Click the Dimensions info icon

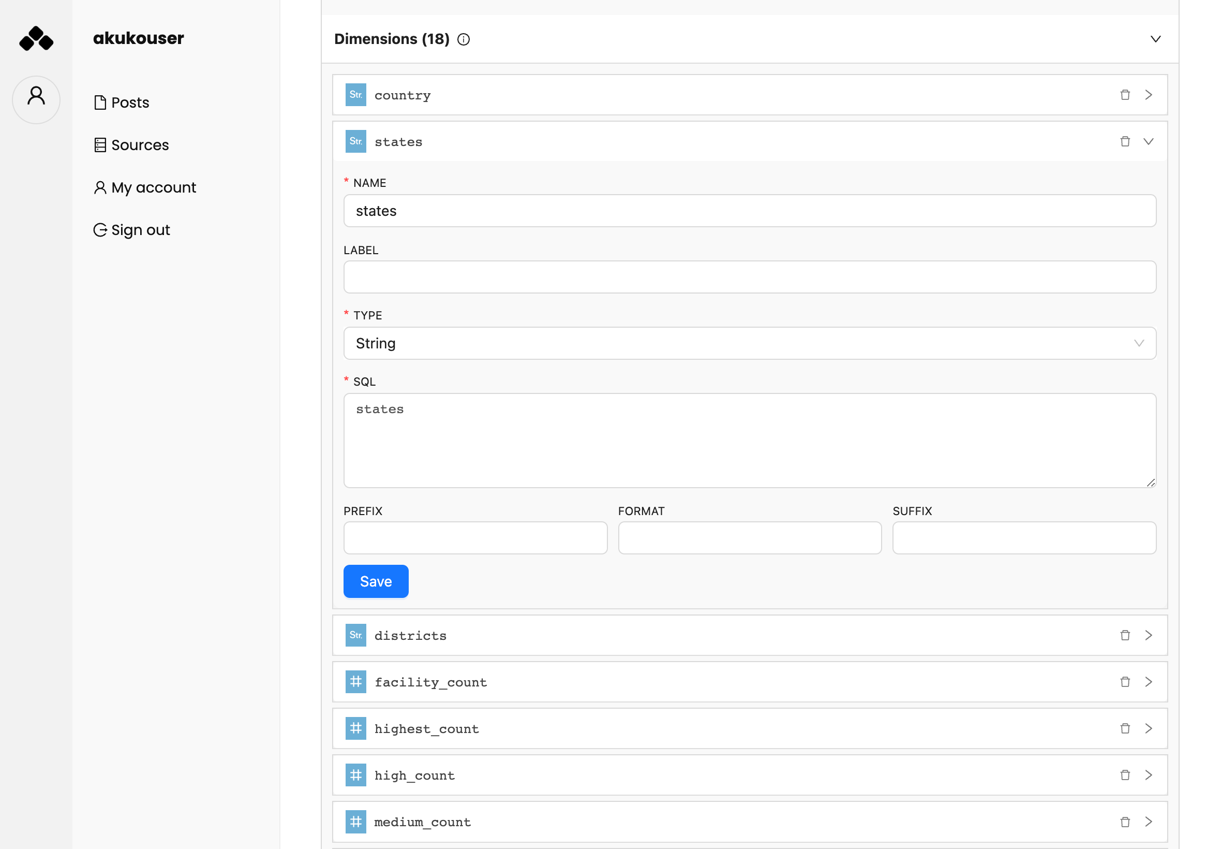click(464, 39)
